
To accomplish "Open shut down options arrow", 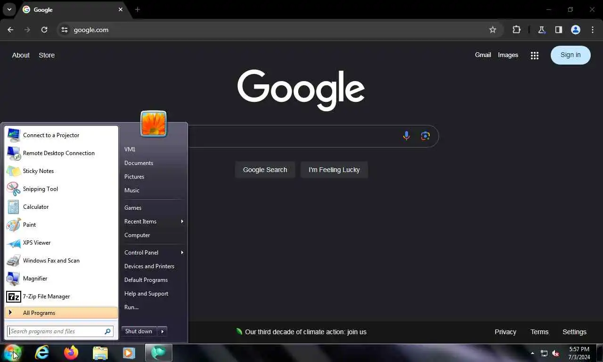I will [x=162, y=331].
